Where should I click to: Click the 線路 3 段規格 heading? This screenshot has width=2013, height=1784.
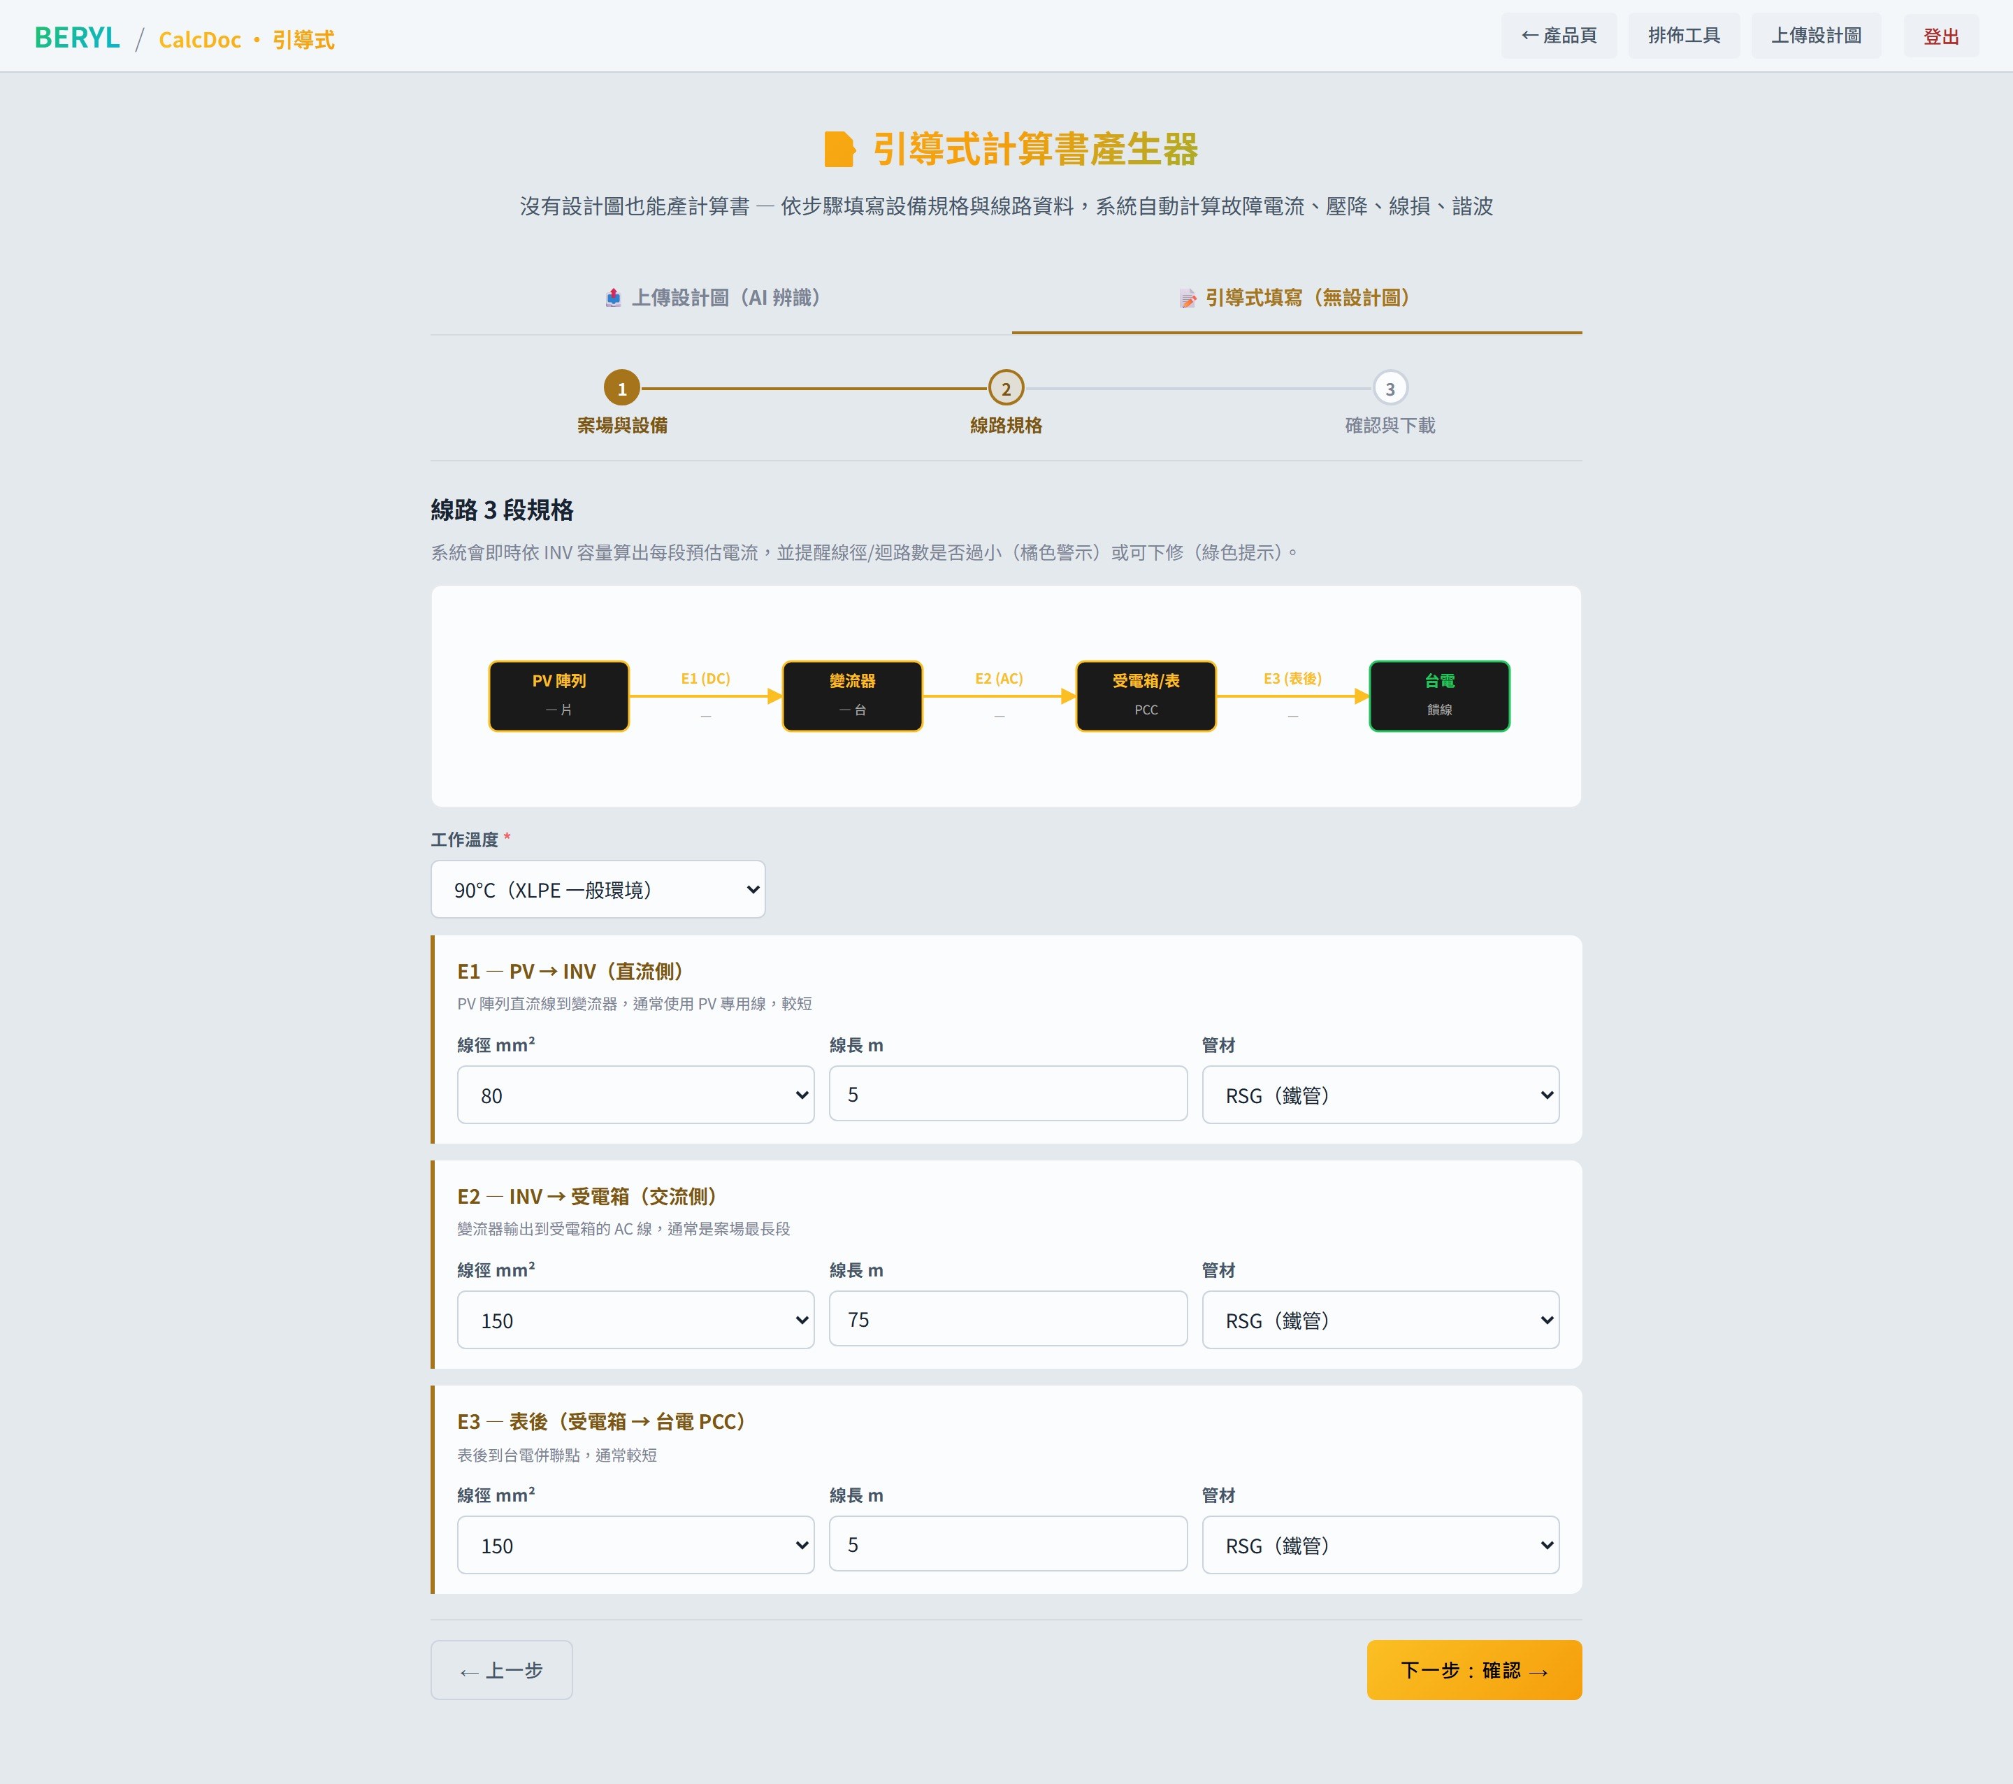click(503, 510)
